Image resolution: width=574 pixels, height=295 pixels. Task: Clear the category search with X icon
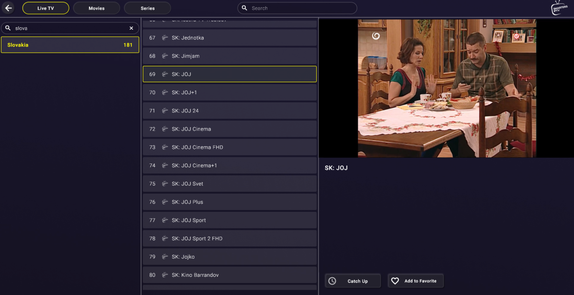[131, 28]
